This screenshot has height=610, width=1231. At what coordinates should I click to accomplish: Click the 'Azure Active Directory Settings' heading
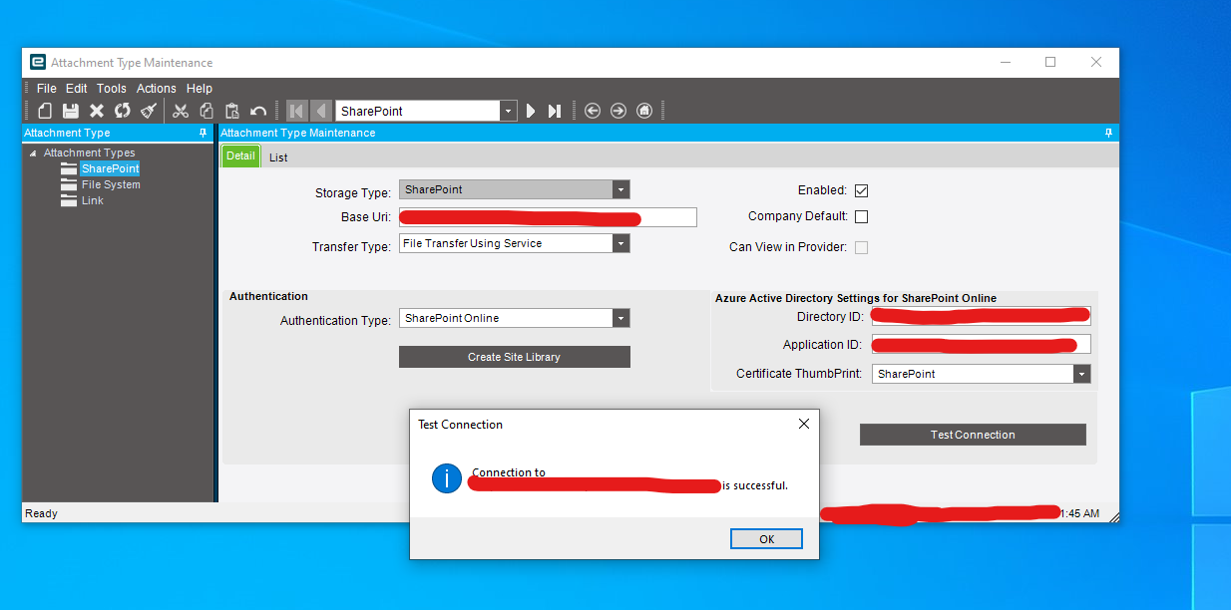tap(856, 298)
